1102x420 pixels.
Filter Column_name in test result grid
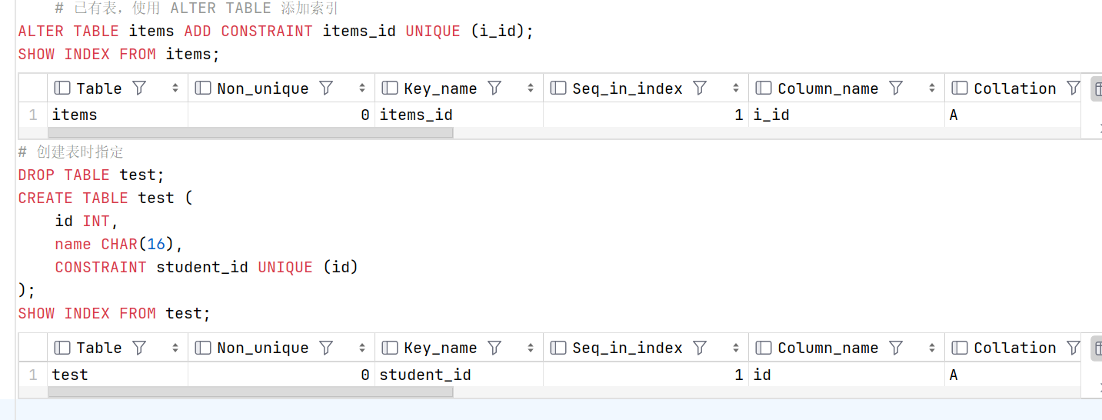(896, 348)
